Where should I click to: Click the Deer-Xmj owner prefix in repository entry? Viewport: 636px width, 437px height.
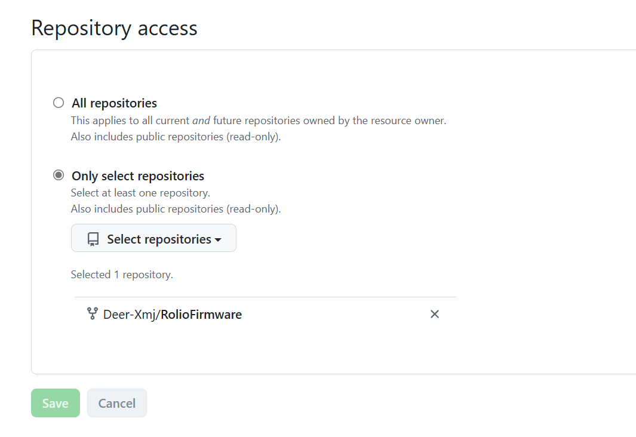(x=130, y=315)
